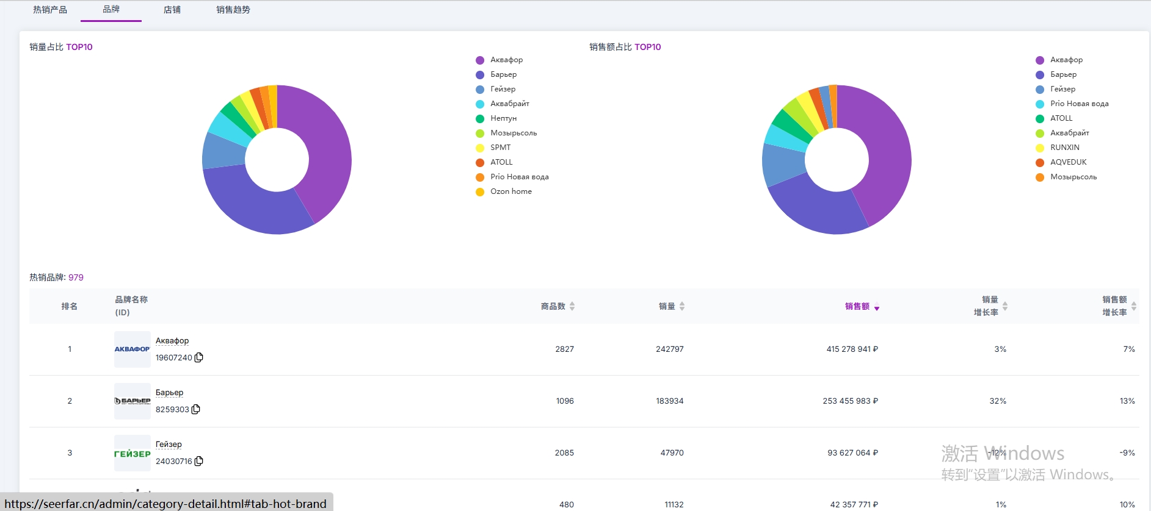
Task: Click revenue 415 278 941 ₽
Action: pos(852,349)
